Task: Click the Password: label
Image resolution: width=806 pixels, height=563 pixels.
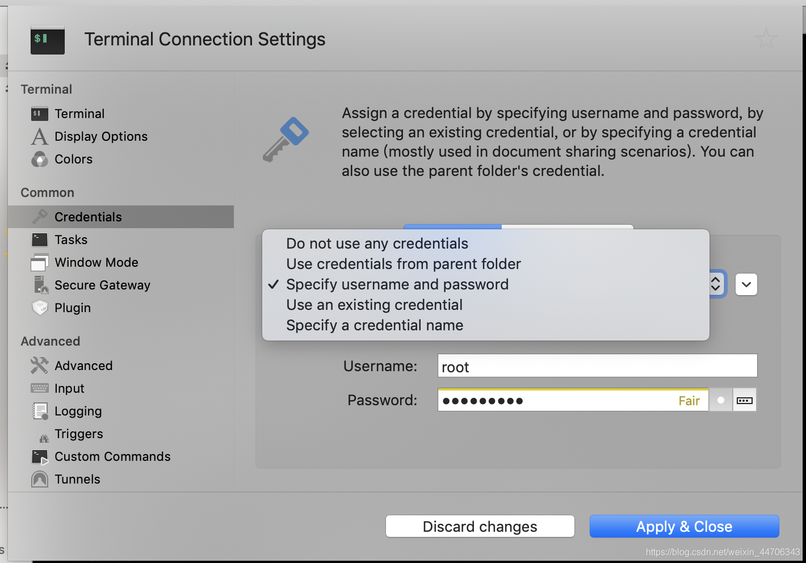Action: pos(383,400)
